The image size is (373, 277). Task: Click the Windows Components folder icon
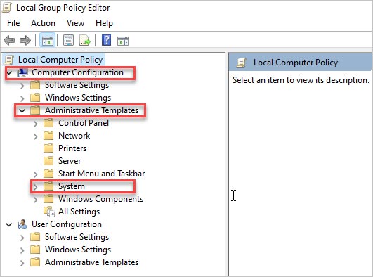click(x=48, y=199)
